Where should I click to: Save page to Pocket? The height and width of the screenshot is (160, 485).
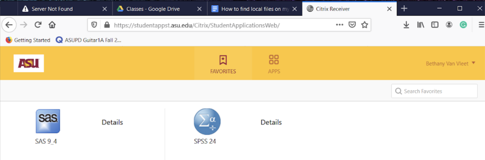tap(352, 25)
